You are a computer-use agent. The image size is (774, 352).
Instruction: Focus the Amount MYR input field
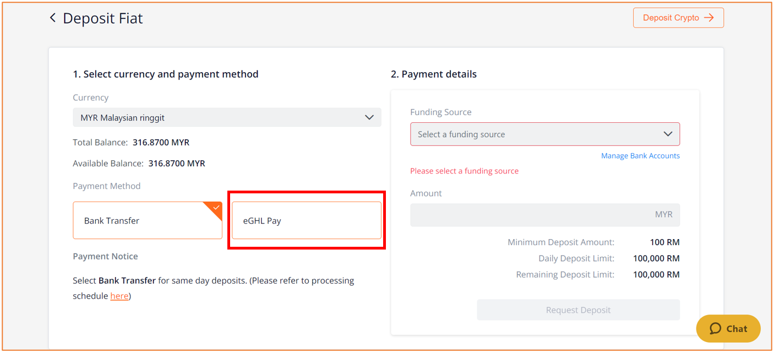pos(545,215)
